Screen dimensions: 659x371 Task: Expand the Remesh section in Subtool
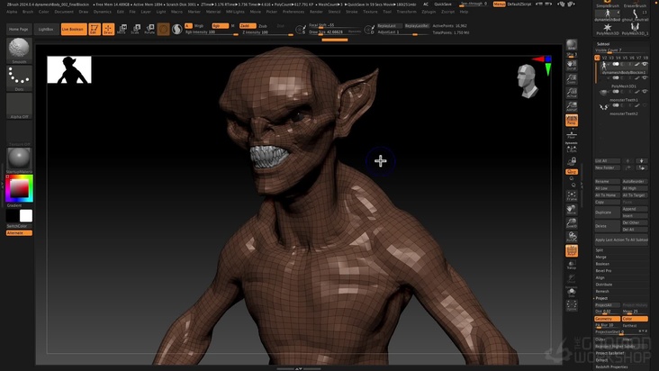pyautogui.click(x=602, y=291)
